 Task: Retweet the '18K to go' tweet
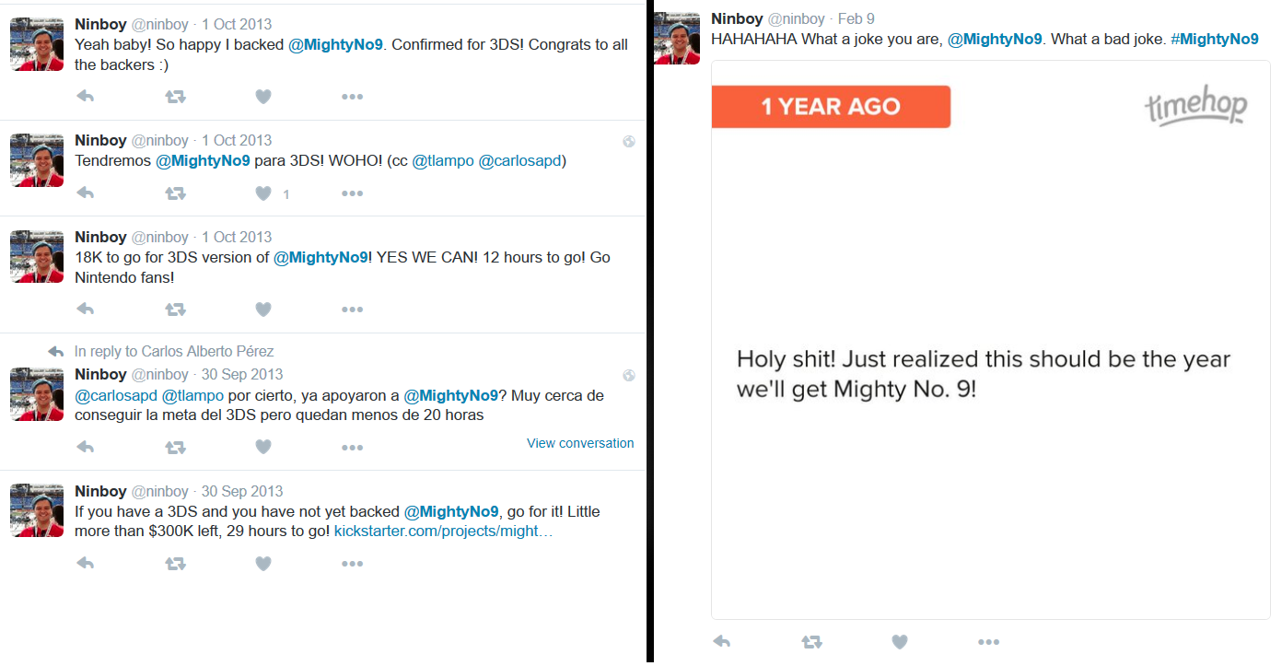pos(175,310)
